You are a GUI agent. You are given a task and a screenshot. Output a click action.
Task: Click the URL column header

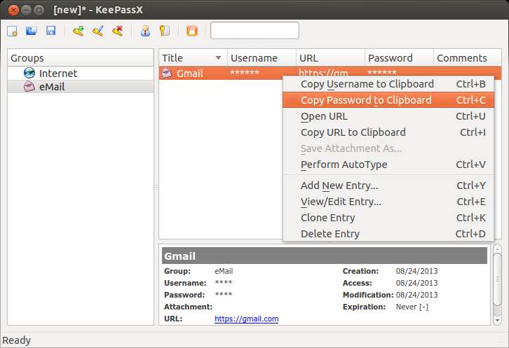[330, 57]
